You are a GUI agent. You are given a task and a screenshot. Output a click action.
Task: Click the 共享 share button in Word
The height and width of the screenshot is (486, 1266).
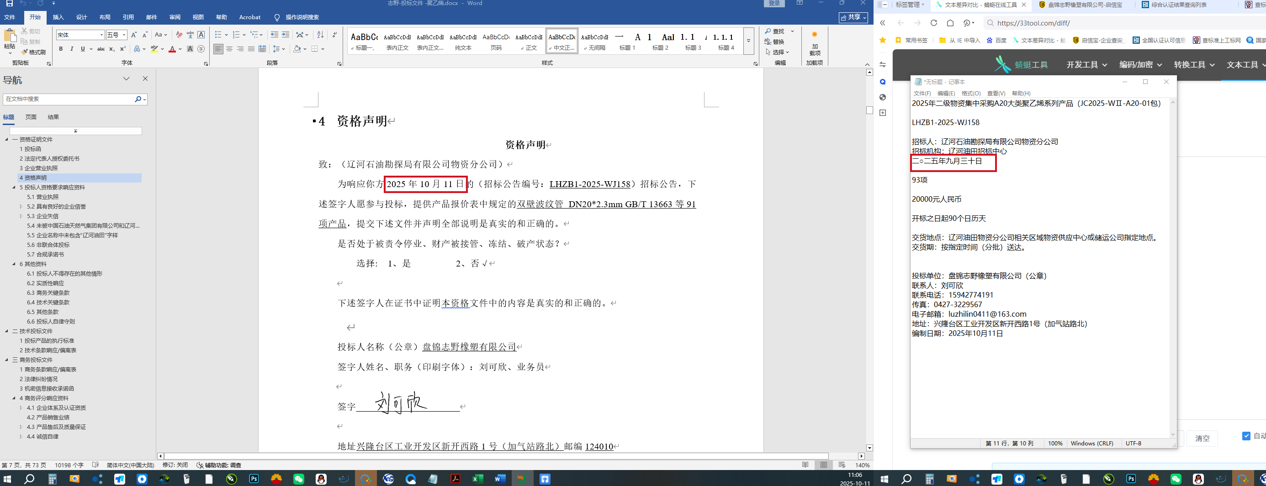pos(853,17)
